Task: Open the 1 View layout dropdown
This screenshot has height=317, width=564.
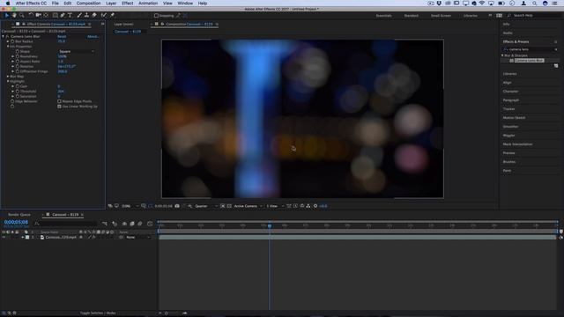Action: (275, 206)
